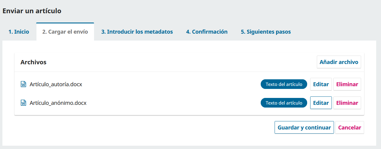Click the Word icon beside Artículo_anónimo.docx
The height and width of the screenshot is (149, 381).
[23, 103]
